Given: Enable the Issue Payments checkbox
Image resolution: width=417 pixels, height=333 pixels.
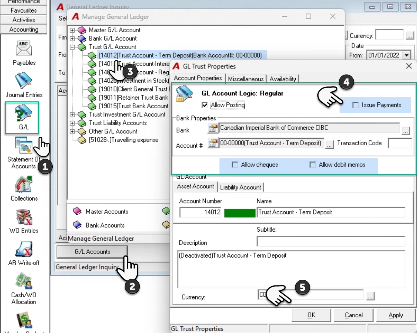Looking at the screenshot, I should click(x=356, y=105).
